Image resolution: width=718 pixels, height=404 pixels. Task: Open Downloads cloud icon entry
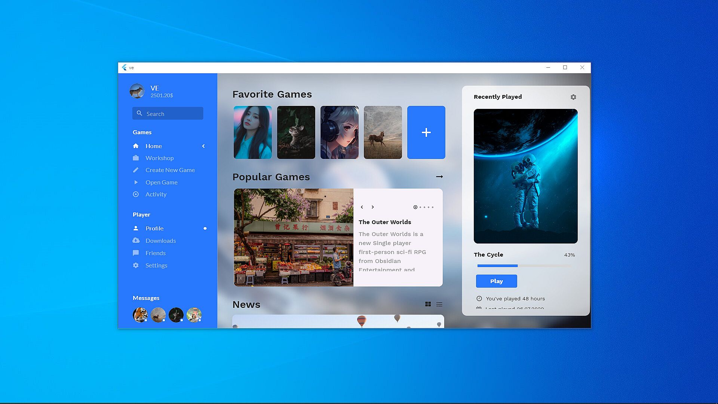point(160,241)
